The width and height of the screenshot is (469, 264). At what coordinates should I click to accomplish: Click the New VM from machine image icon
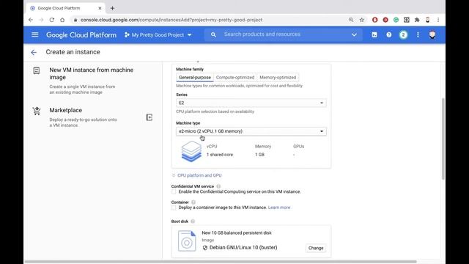coord(36,70)
